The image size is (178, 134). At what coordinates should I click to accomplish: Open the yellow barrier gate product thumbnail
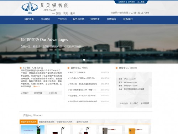point(137,130)
